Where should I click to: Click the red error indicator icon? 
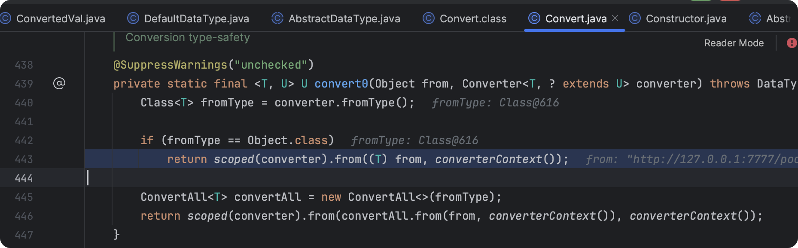point(792,43)
